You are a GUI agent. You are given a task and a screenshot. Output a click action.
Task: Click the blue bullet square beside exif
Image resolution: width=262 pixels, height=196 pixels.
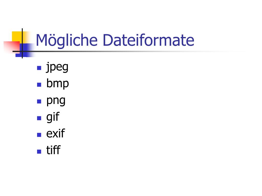39,135
